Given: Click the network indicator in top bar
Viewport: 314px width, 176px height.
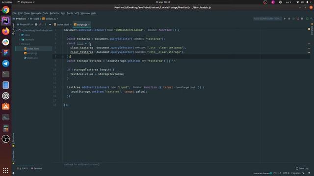Looking at the screenshot, I should [x=298, y=2].
